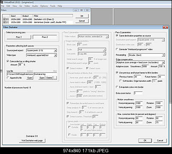Open the Help menu
This screenshot has width=172, height=154.
(x=60, y=6)
